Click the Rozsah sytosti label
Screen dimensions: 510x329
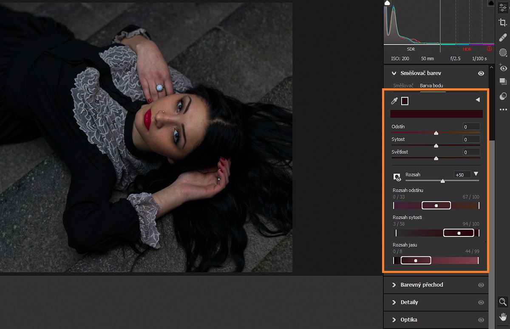click(x=407, y=217)
